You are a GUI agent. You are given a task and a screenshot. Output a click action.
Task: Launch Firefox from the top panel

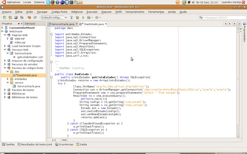tap(53, 2)
